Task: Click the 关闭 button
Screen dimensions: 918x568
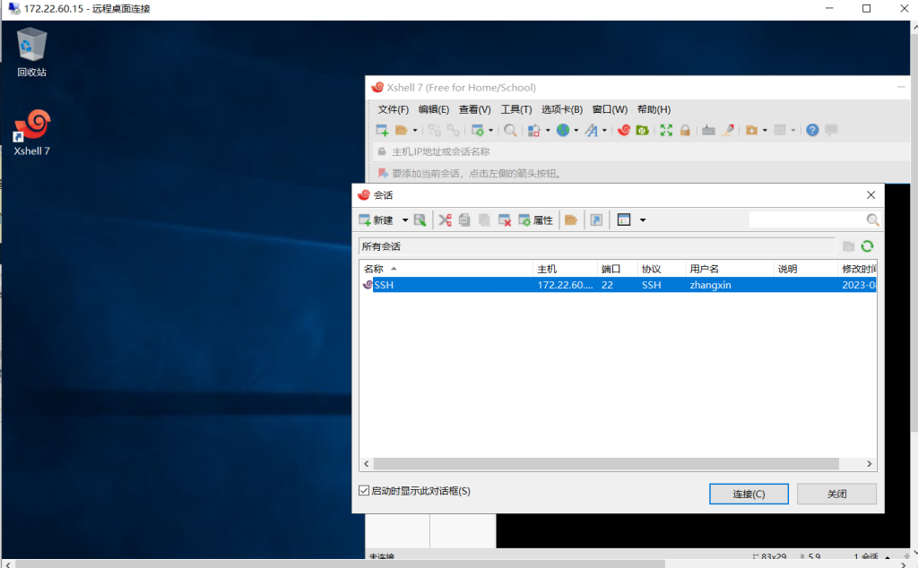Action: pos(836,494)
